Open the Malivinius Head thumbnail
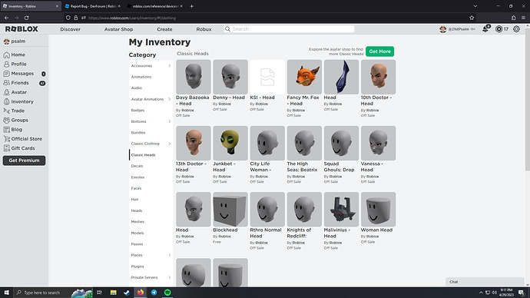The width and height of the screenshot is (530, 298). [x=341, y=210]
